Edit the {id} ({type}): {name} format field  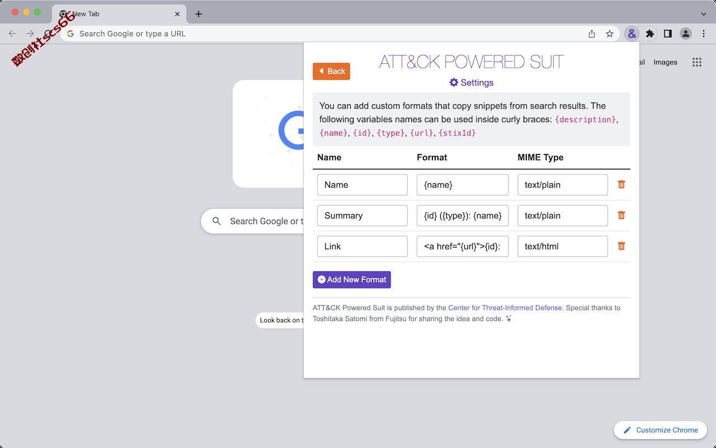click(x=463, y=216)
